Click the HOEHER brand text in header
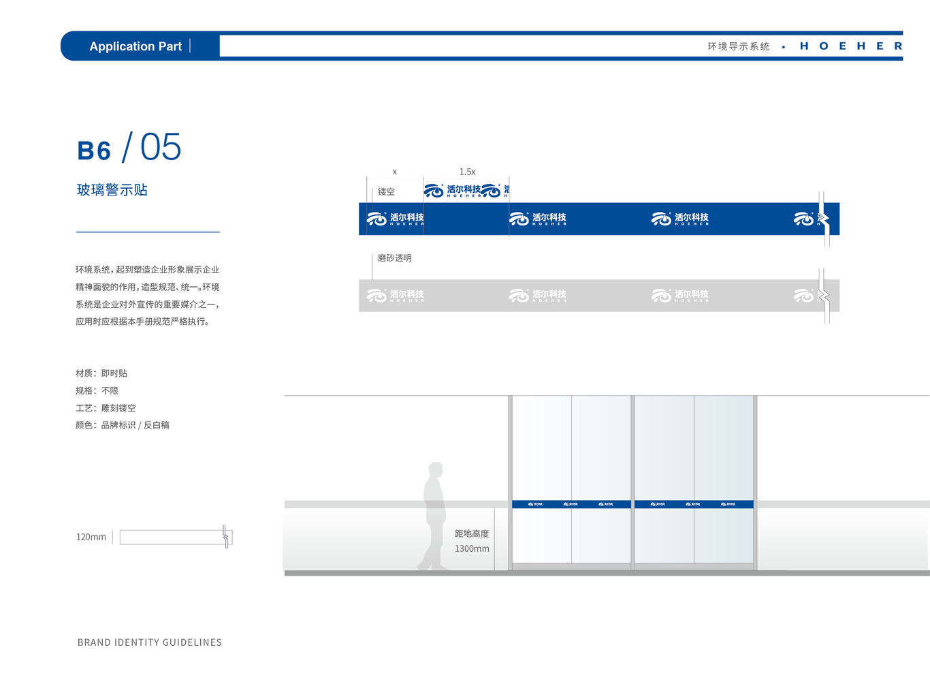The height and width of the screenshot is (686, 930). point(851,46)
